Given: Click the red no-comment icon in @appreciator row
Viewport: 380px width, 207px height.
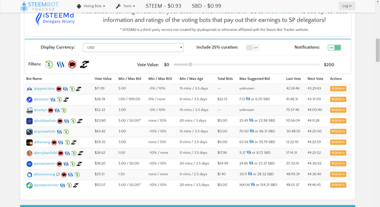Looking at the screenshot, I should coord(59,89).
